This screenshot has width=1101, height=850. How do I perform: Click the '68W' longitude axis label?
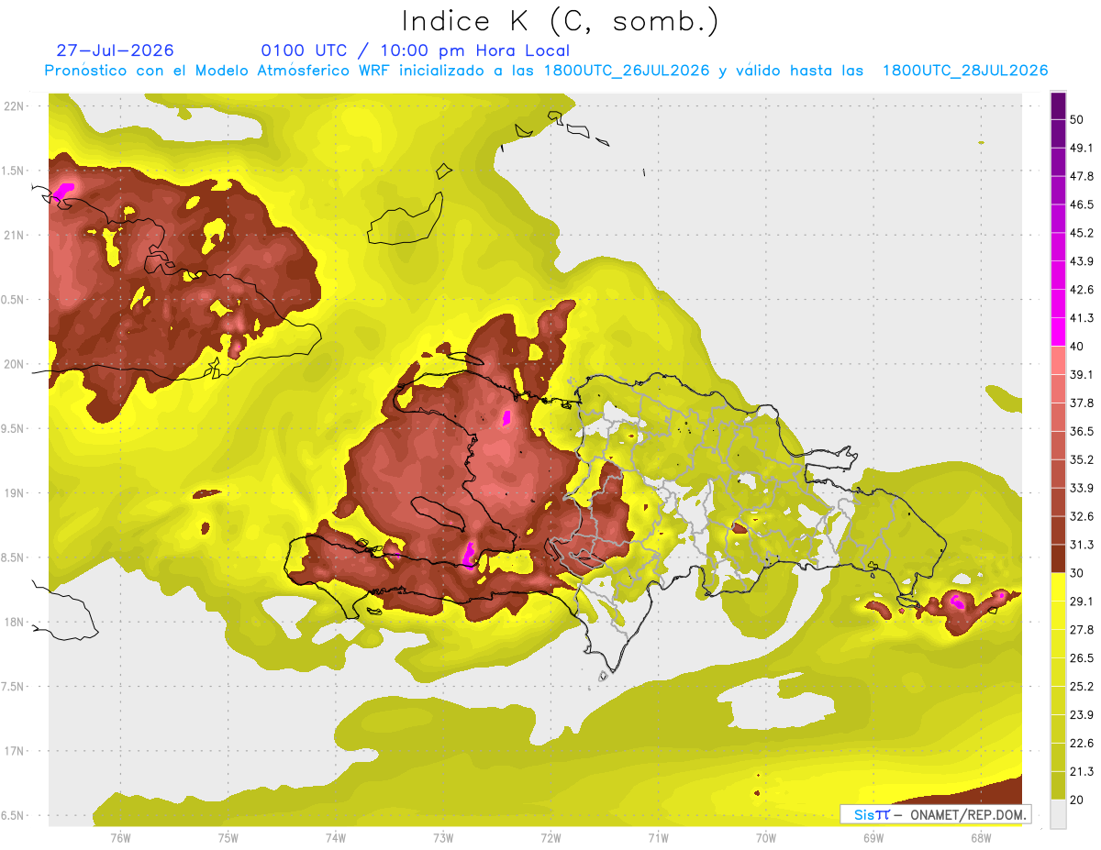click(x=981, y=838)
